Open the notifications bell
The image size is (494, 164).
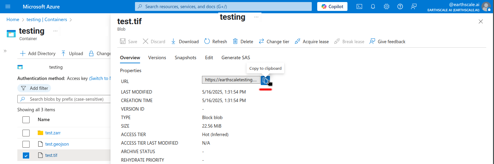point(373,6)
